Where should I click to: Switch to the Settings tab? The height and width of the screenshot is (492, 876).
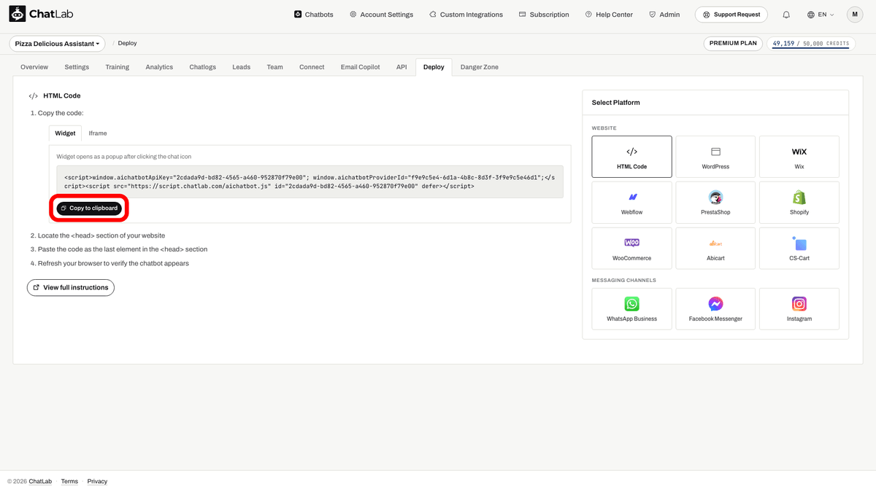pos(77,67)
